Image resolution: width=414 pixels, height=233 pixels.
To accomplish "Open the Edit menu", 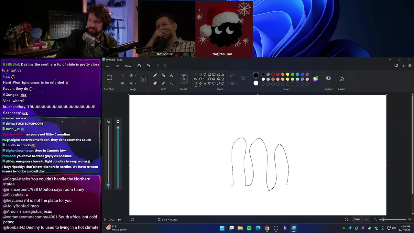I will coord(117,66).
